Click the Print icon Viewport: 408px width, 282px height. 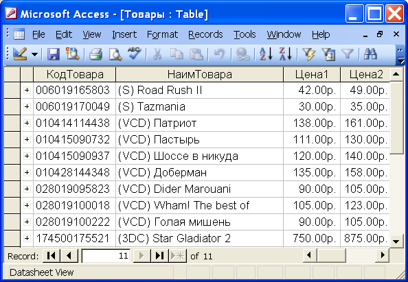[95, 54]
